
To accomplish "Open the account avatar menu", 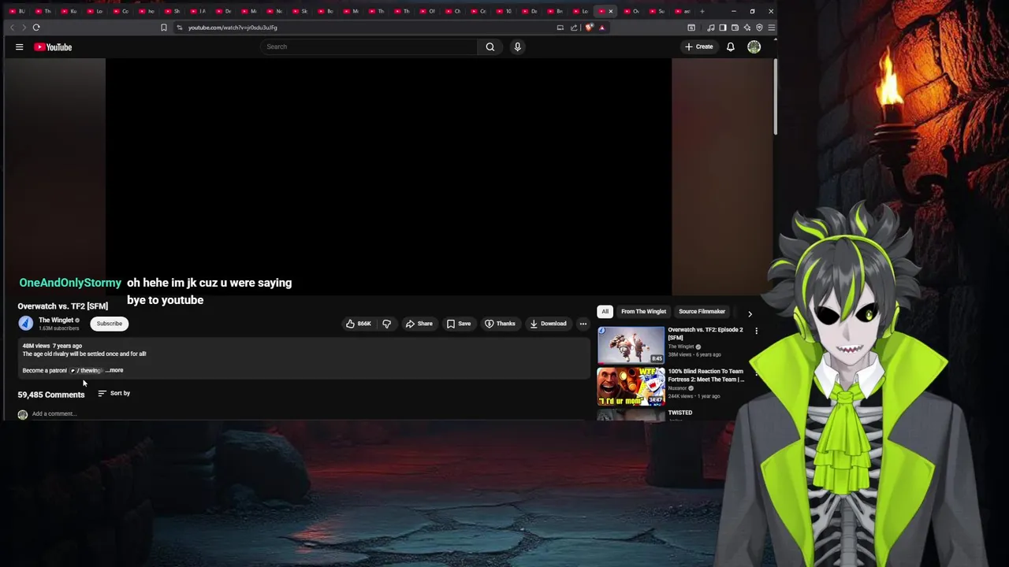I will [754, 47].
